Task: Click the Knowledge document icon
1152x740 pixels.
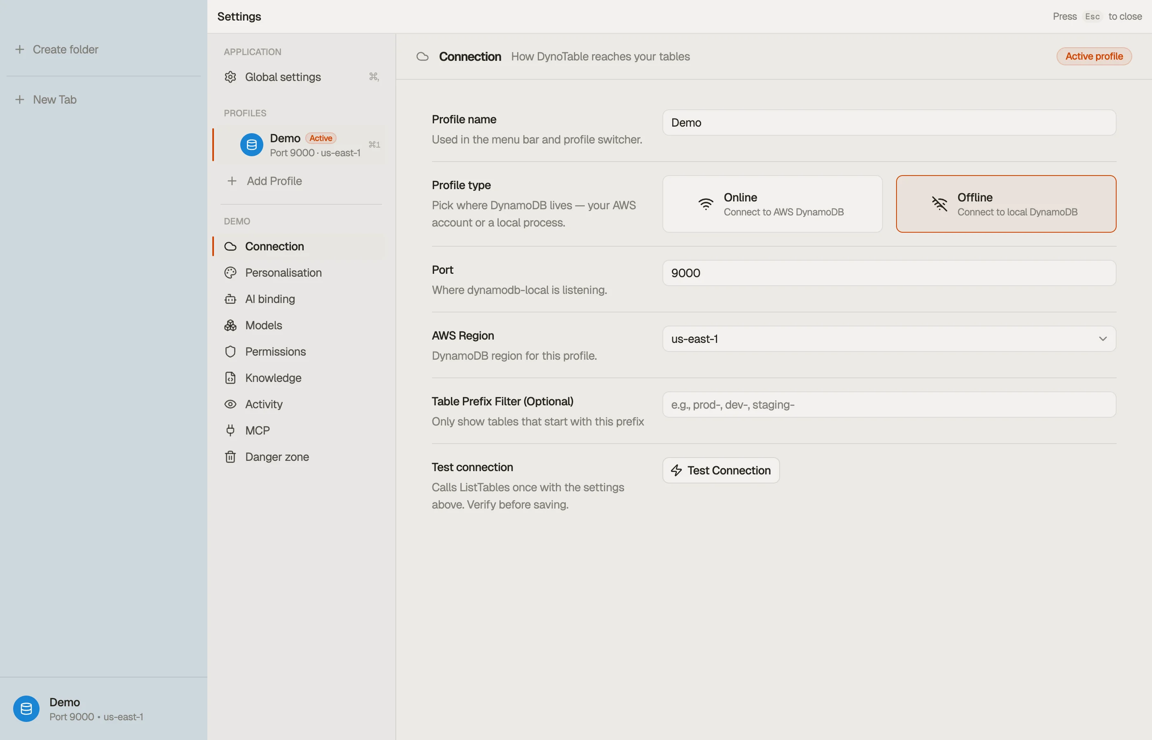Action: (x=230, y=378)
